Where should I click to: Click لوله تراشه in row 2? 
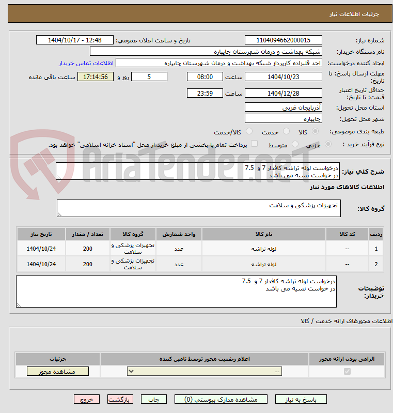coord(264,264)
